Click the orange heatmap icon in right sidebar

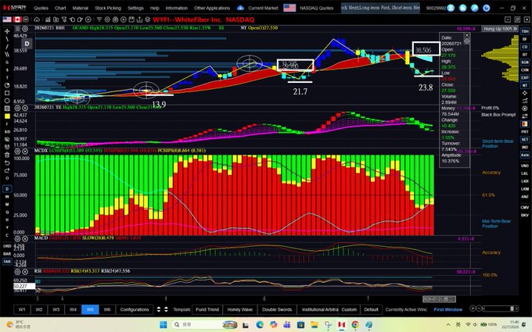coord(524,124)
